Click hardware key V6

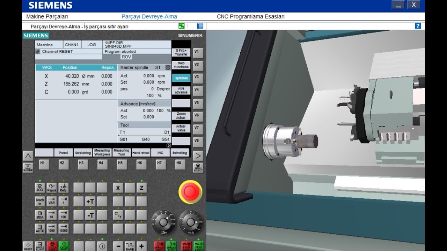pos(198,116)
